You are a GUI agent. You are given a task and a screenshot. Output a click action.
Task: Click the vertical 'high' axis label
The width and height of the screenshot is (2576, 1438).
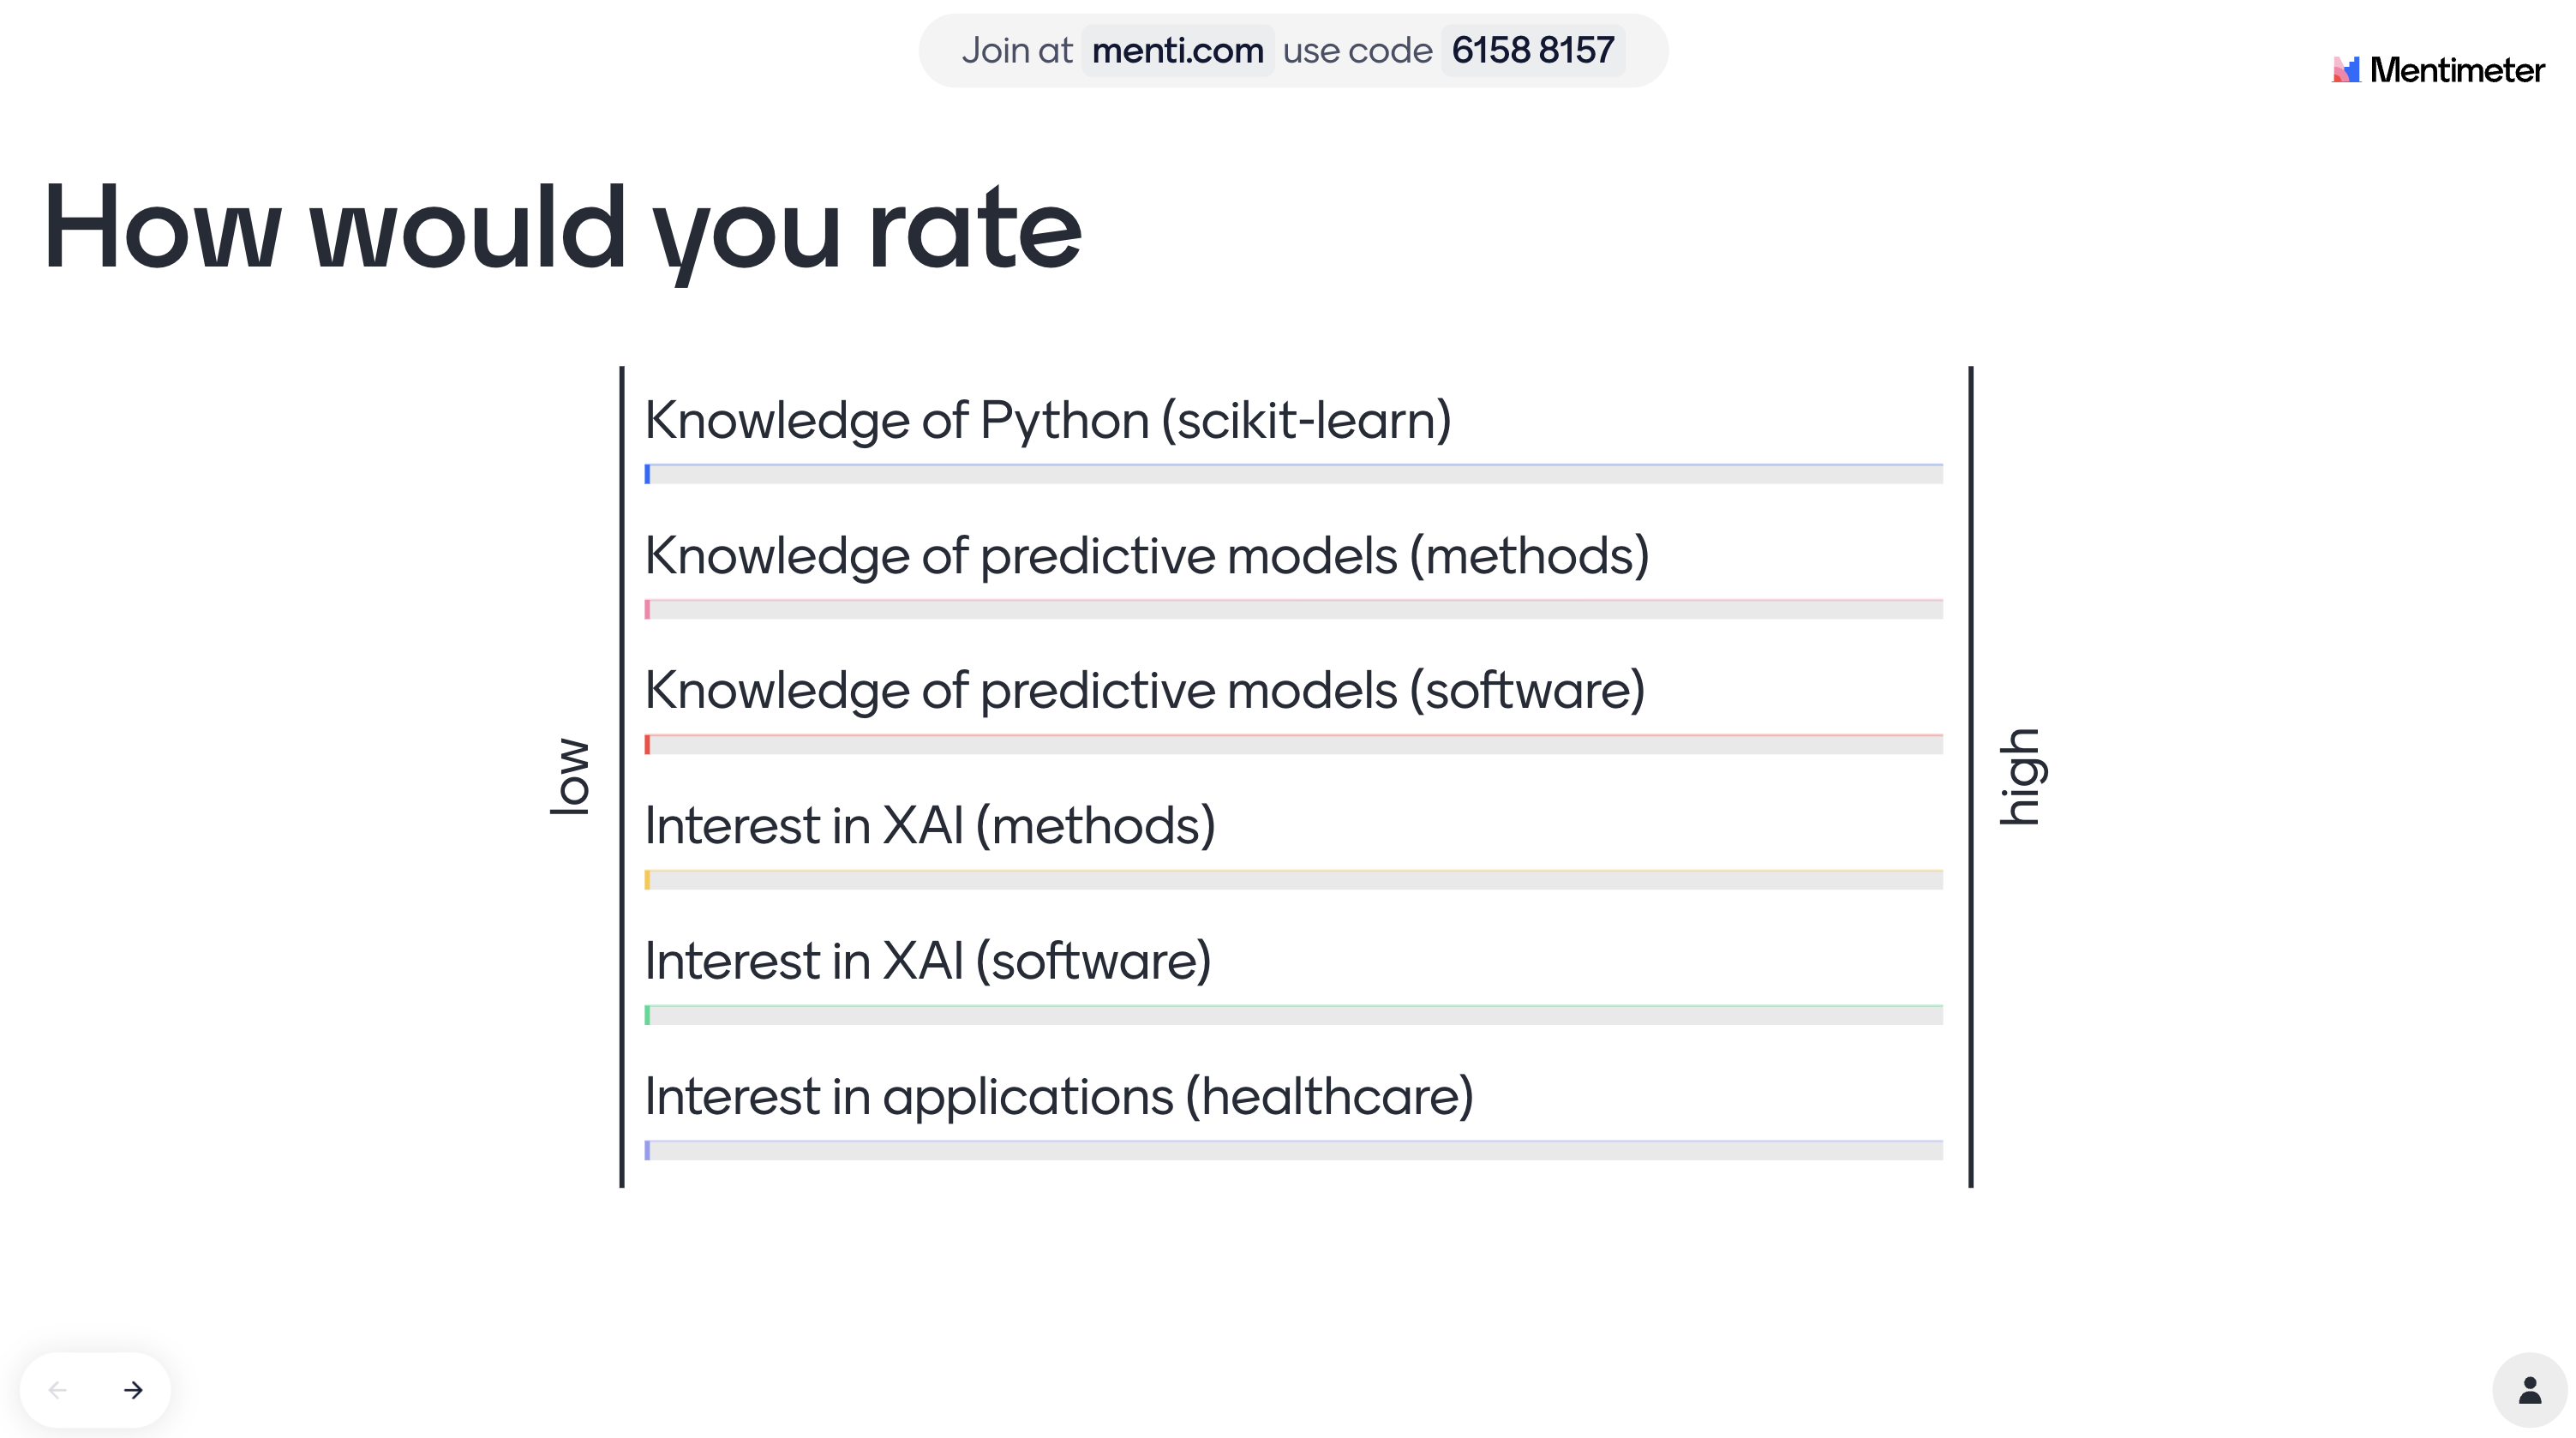(2021, 777)
